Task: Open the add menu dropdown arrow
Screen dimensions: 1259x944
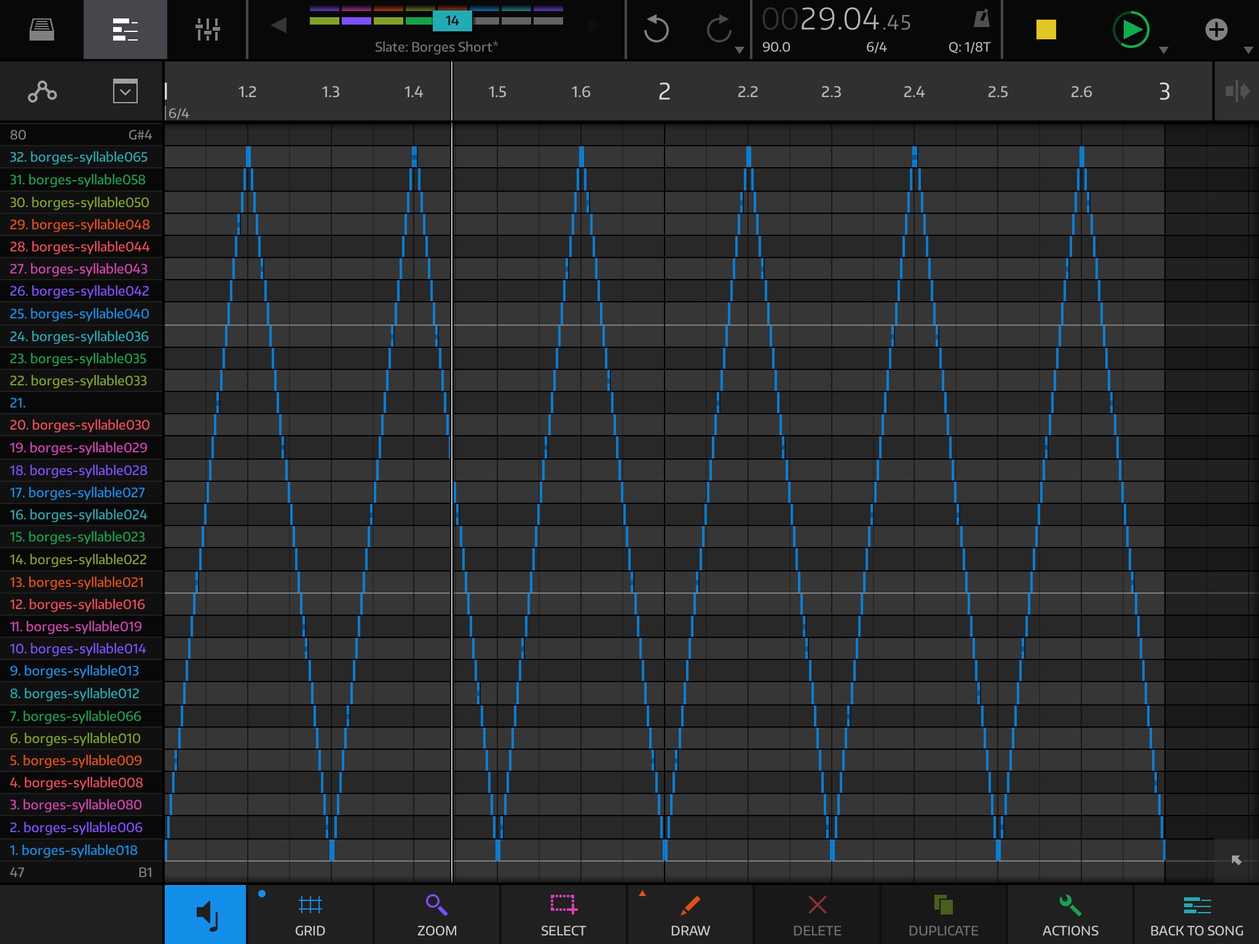Action: (x=1248, y=50)
